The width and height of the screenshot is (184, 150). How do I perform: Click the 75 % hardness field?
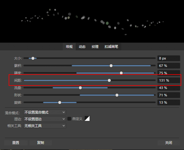(x=169, y=73)
